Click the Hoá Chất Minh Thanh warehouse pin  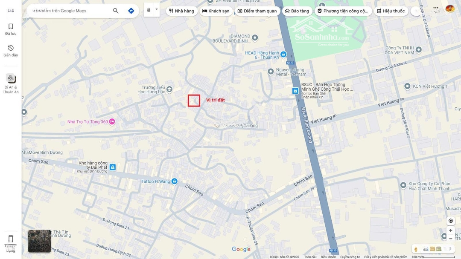(403, 185)
